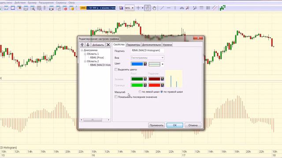282x158 pixels.
Task: Enable the Выделять цветом checkbox
Action: pyautogui.click(x=116, y=69)
